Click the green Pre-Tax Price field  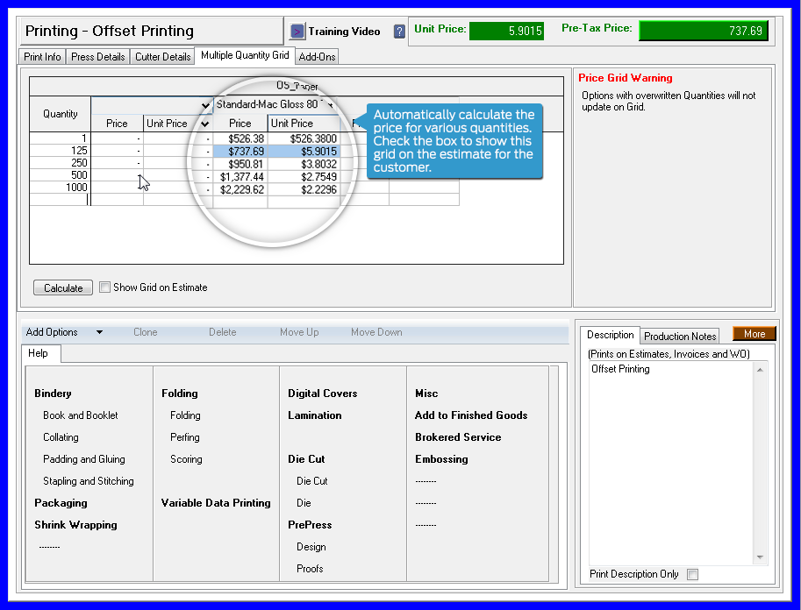tap(703, 31)
